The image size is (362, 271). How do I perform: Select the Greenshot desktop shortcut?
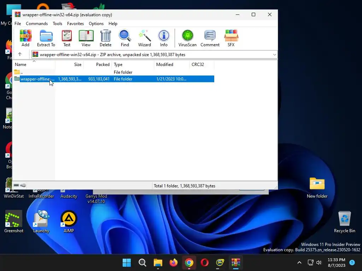point(14,222)
